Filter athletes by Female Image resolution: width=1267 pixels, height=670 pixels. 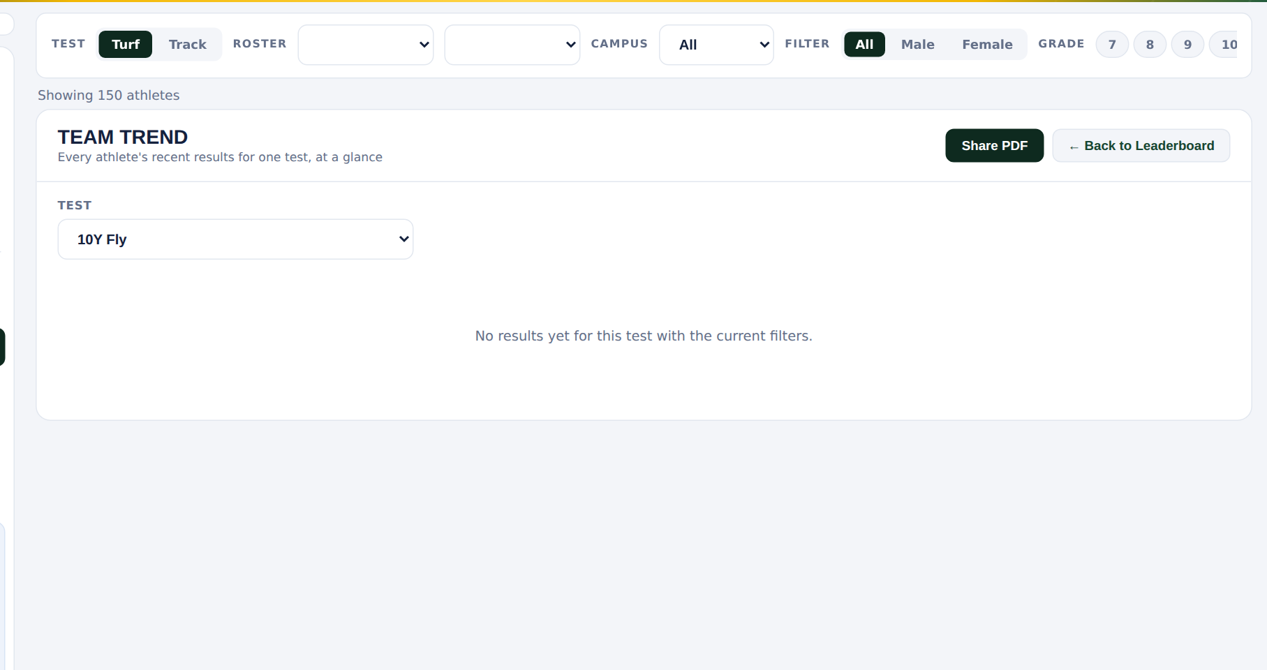[987, 45]
